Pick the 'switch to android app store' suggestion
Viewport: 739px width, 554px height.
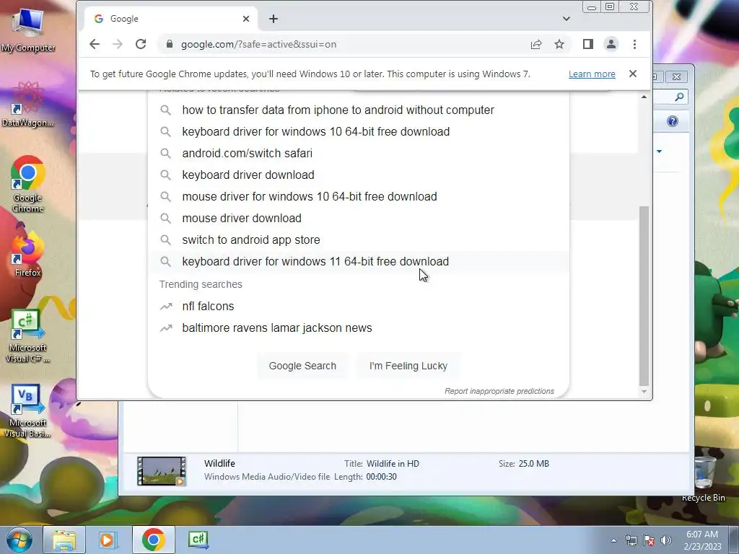(x=358, y=239)
